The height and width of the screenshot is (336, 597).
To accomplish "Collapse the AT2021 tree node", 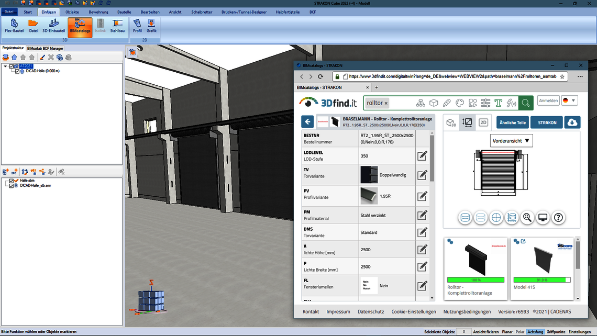I will (x=5, y=66).
